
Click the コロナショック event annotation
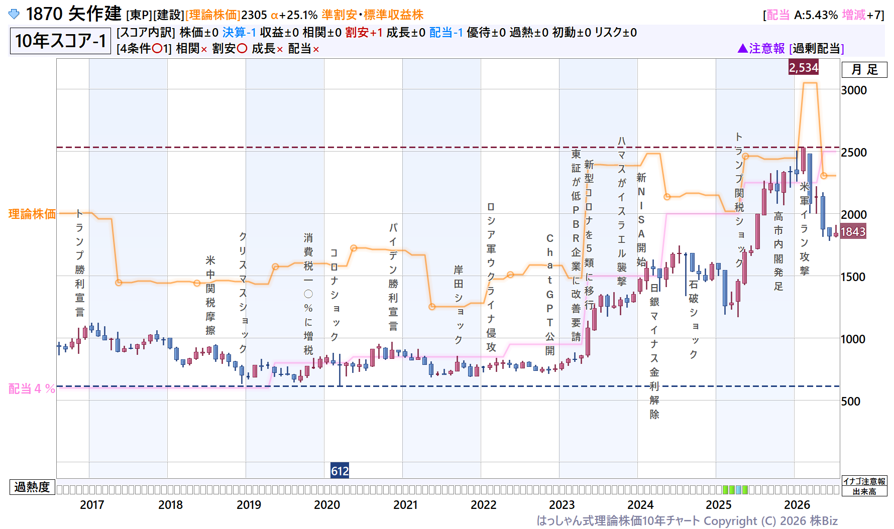coord(334,295)
